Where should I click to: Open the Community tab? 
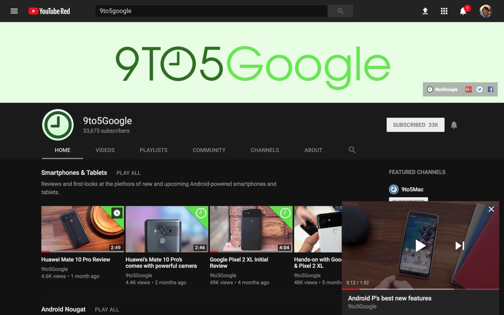tap(209, 150)
